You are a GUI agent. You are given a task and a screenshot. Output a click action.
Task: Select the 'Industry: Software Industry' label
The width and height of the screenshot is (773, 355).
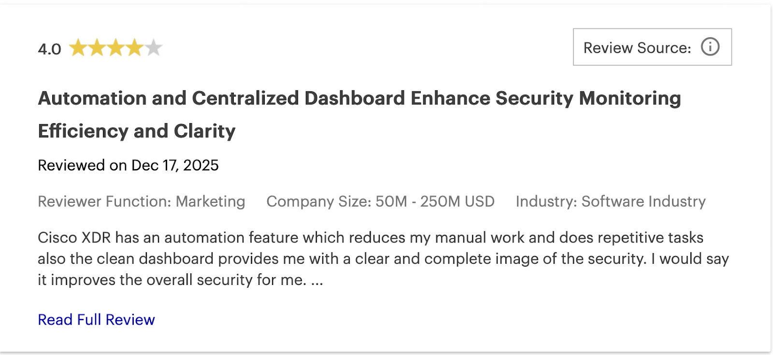point(611,201)
